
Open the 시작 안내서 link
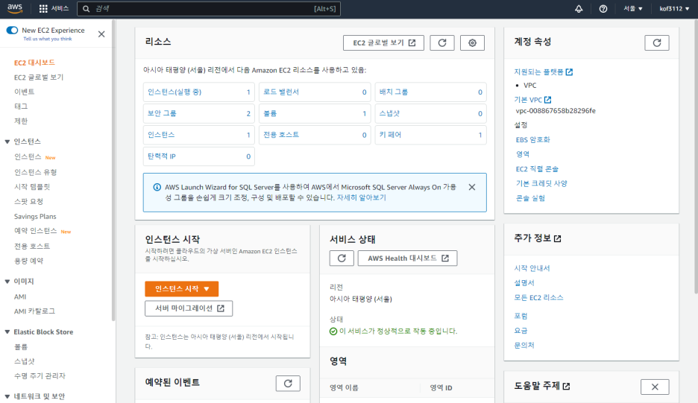[x=532, y=268]
